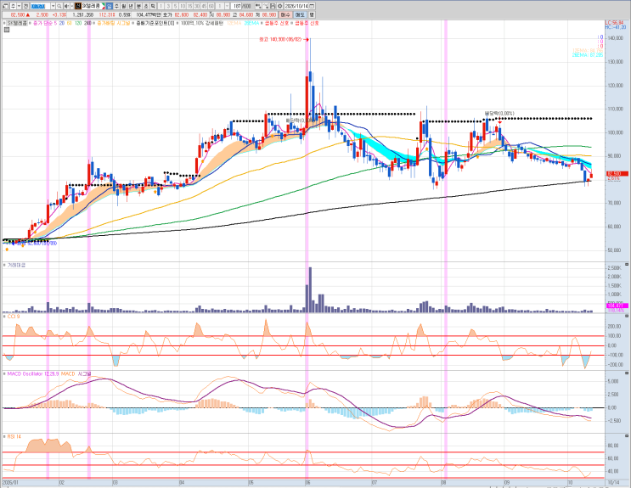Expand the stock code dropdown arrow
The image size is (631, 488).
(53, 6)
